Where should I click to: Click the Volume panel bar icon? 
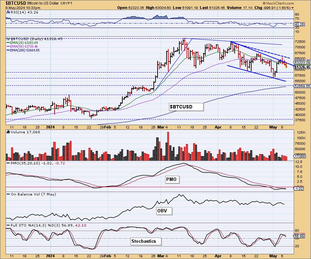click(8, 132)
